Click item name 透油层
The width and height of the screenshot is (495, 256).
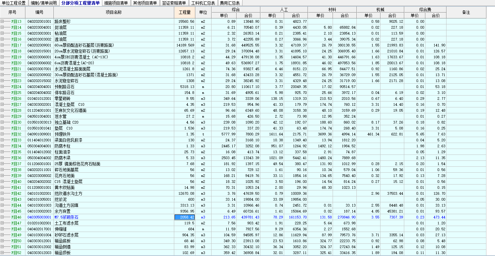[x=60, y=39]
